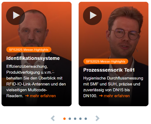
Task: Open the Prozesssensorik Teil1 headline
Action: pyautogui.click(x=109, y=70)
